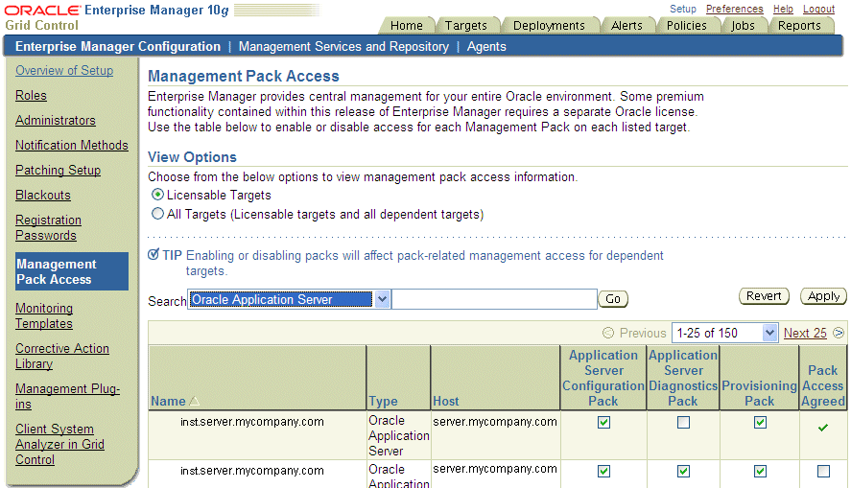Click first row name inst.server.mycompany.com
Screen dimensions: 851x488
click(x=251, y=422)
